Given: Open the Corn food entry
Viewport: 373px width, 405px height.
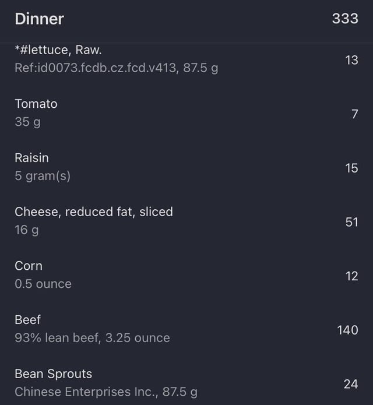Looking at the screenshot, I should click(186, 275).
